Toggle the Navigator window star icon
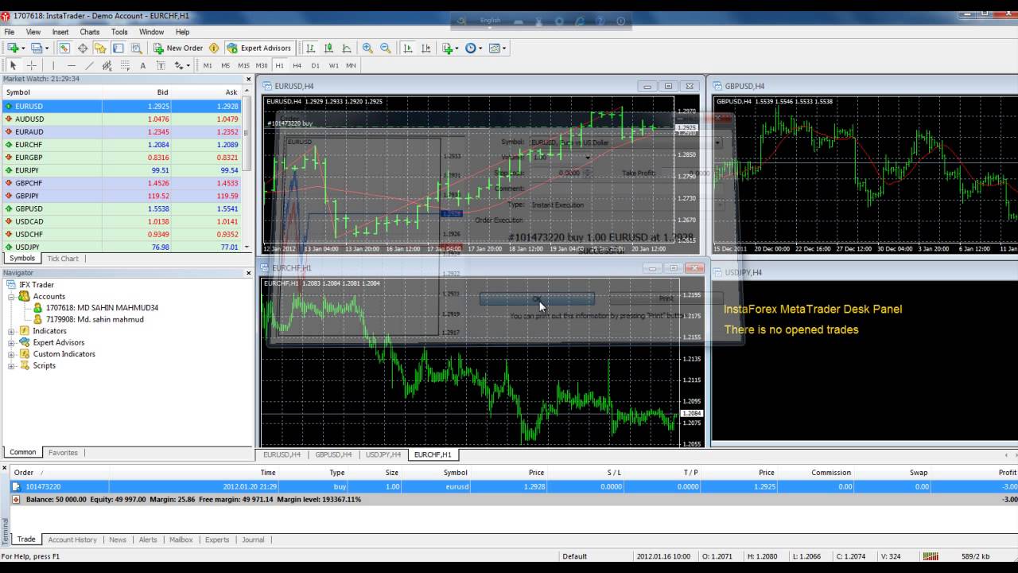This screenshot has width=1018, height=573. pyautogui.click(x=100, y=48)
